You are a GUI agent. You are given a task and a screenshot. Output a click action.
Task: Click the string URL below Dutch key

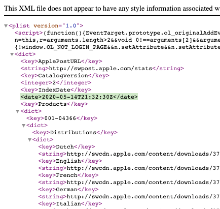coord(129,154)
